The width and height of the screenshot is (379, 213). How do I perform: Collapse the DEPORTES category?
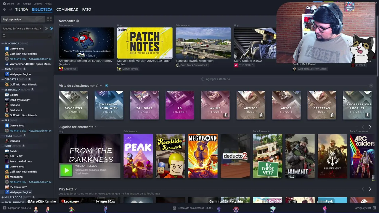tap(3, 79)
